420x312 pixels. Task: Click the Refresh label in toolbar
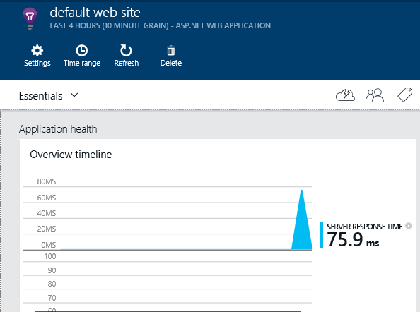pyautogui.click(x=127, y=63)
